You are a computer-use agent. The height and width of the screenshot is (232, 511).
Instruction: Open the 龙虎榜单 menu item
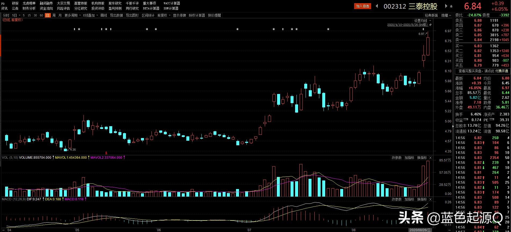coord(29,3)
